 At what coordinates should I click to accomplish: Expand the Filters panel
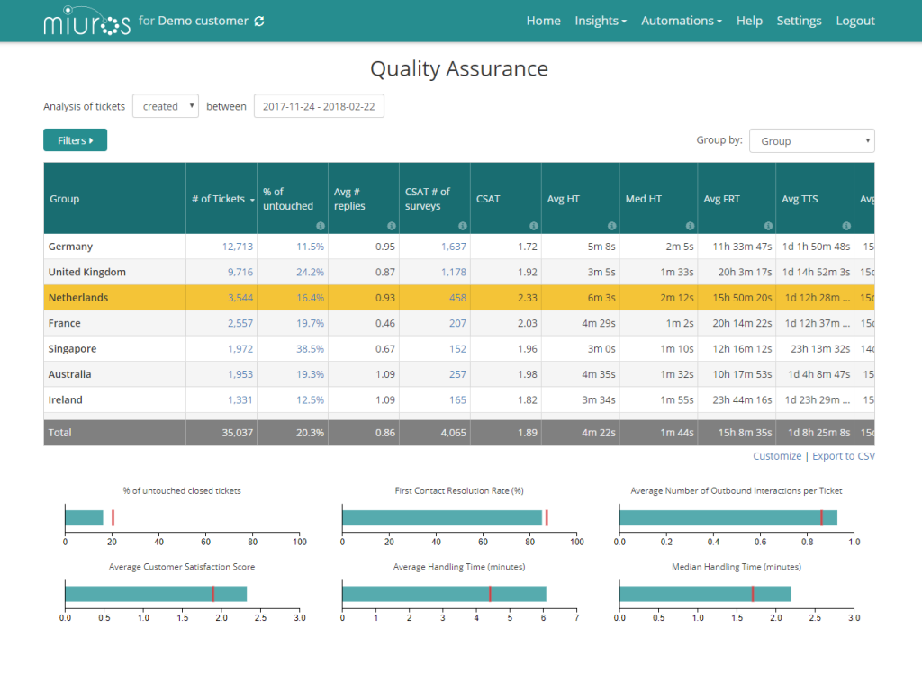pos(75,140)
